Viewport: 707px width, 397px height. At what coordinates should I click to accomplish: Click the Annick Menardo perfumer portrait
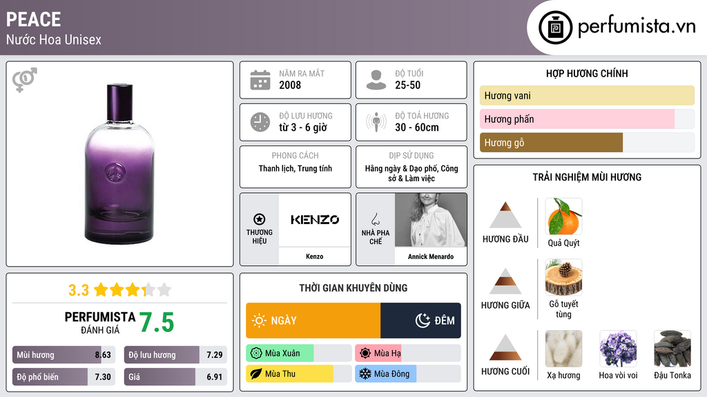[x=431, y=220]
